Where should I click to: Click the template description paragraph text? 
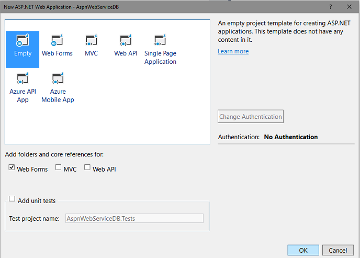284,31
